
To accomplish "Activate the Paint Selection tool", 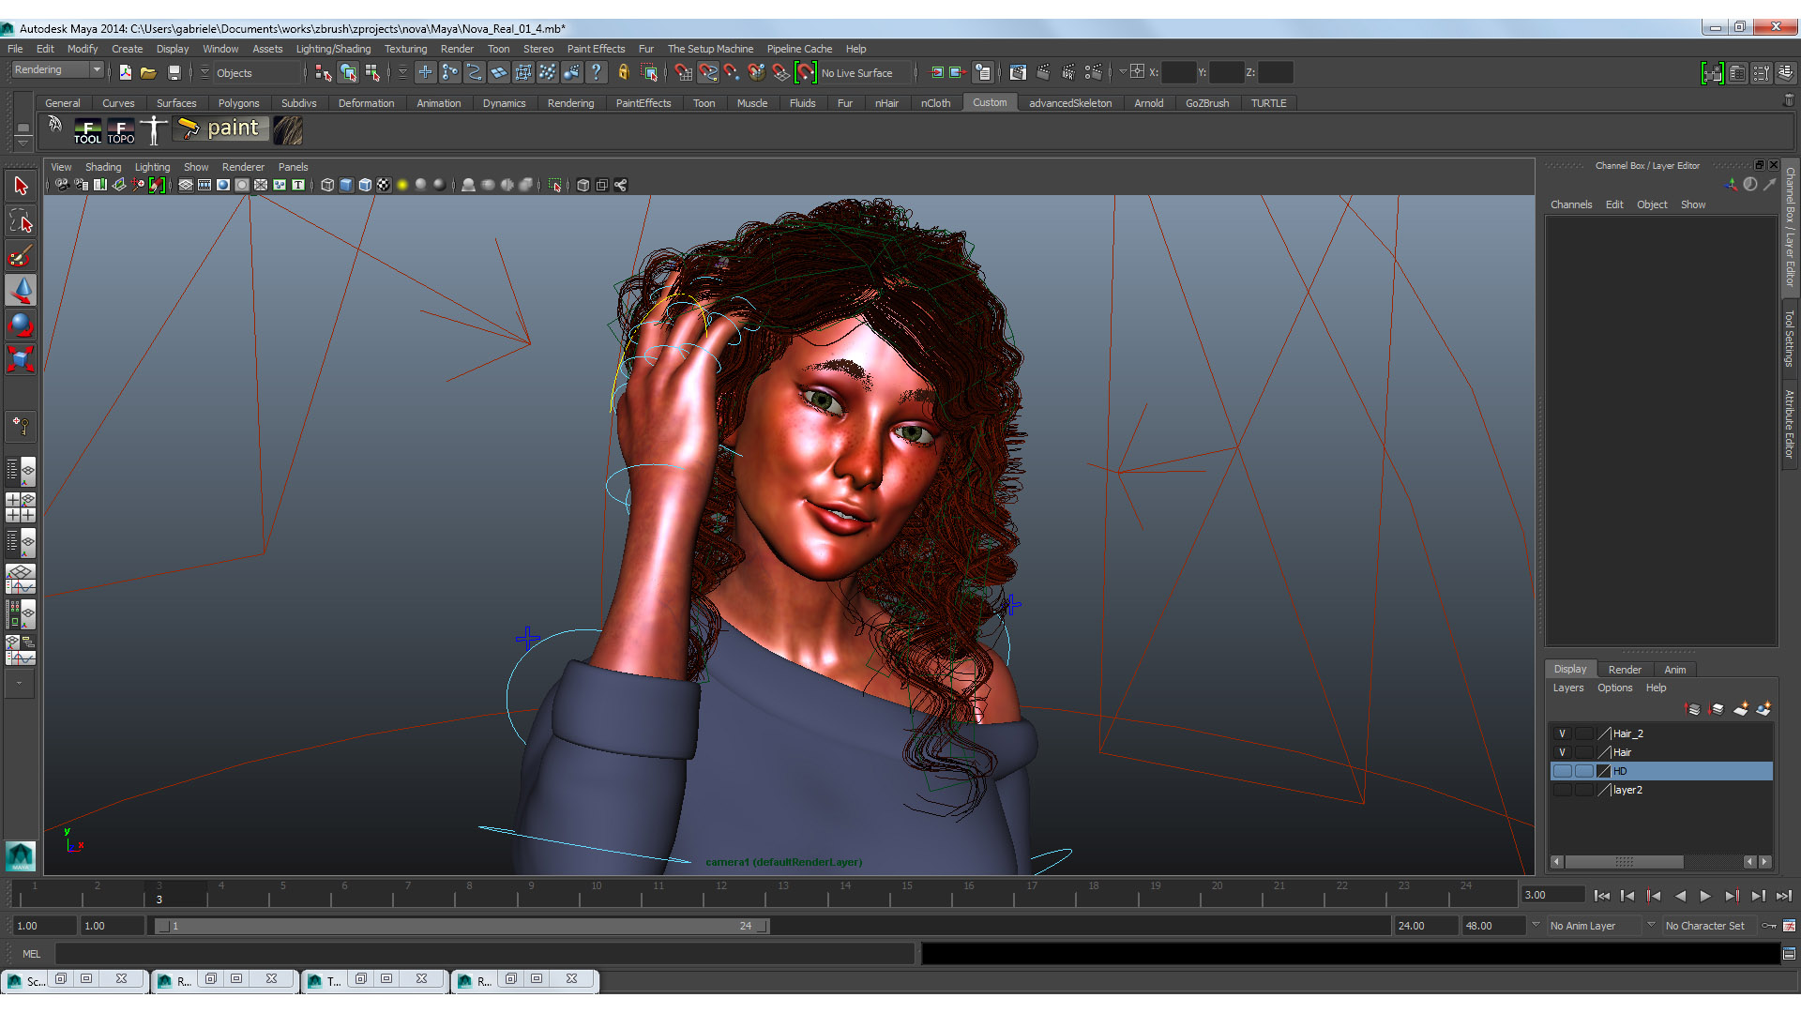I will 21,256.
